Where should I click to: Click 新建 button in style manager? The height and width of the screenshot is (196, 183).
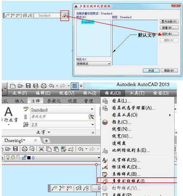click(169, 28)
